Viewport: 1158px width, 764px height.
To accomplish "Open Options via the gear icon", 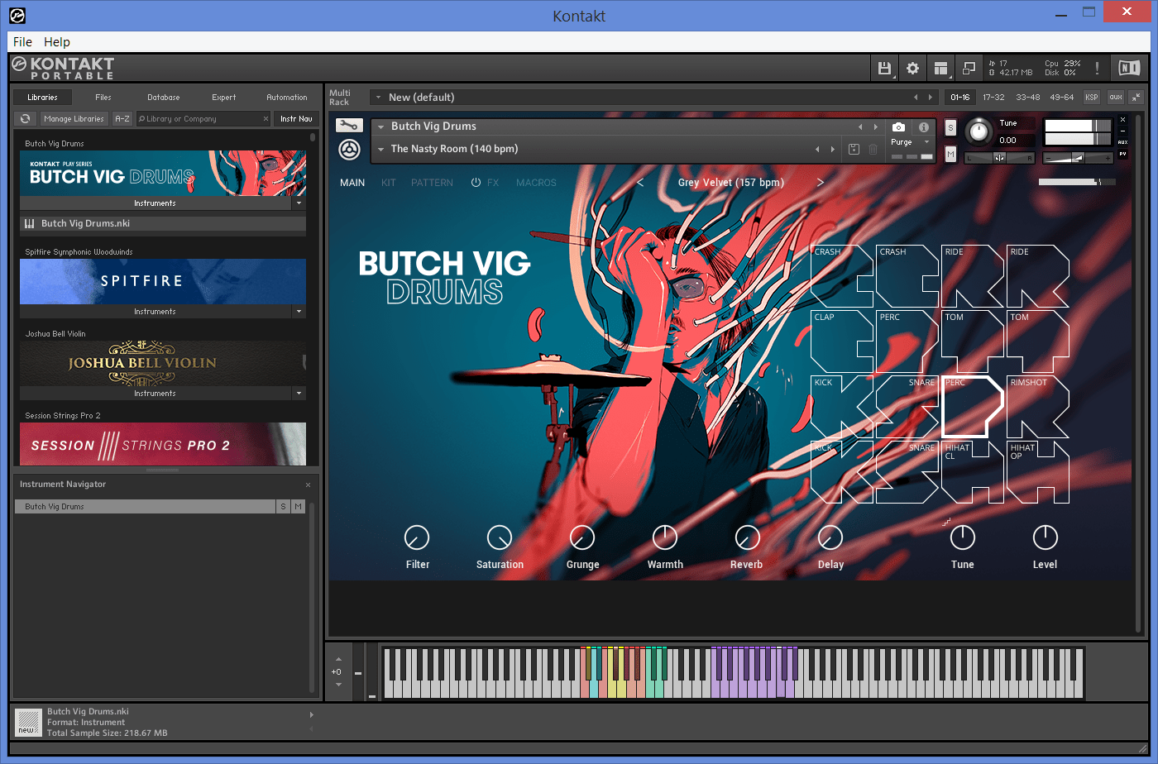I will [x=912, y=68].
